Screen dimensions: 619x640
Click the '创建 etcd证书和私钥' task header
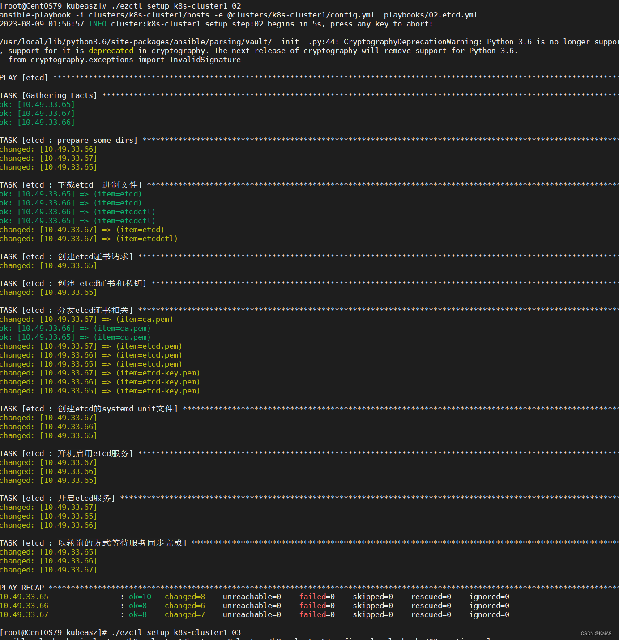73,283
